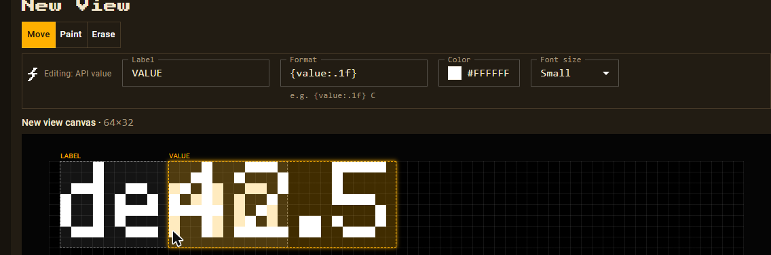Edit the #FFFFFF hex color value
This screenshot has height=255, width=771.
coord(488,74)
